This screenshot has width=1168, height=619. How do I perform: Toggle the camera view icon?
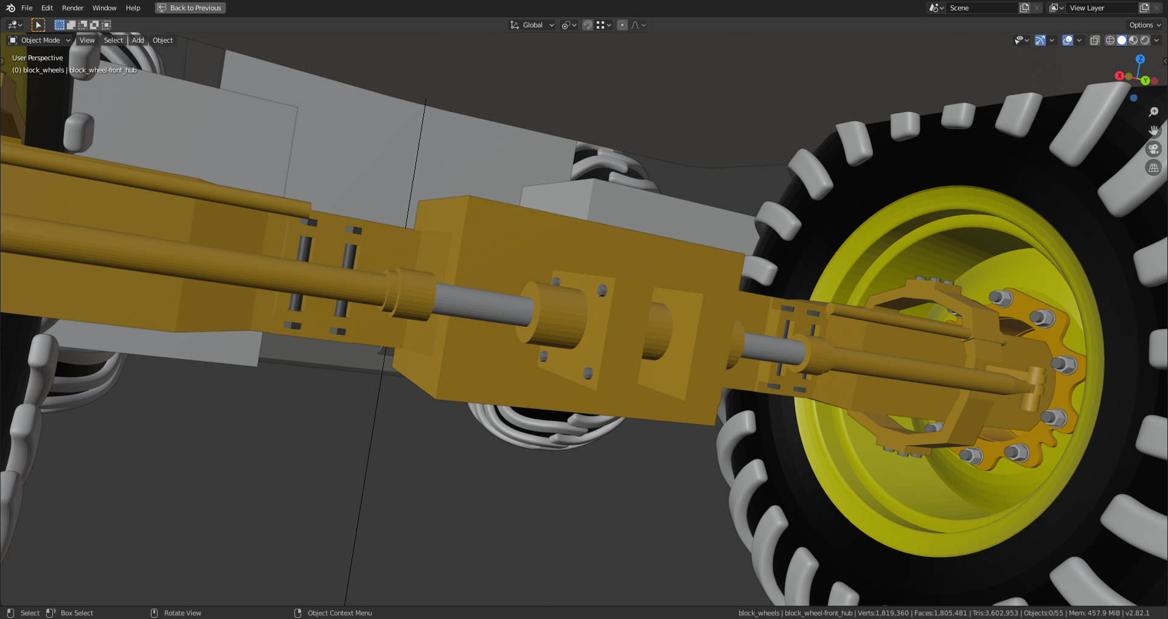tap(1153, 149)
